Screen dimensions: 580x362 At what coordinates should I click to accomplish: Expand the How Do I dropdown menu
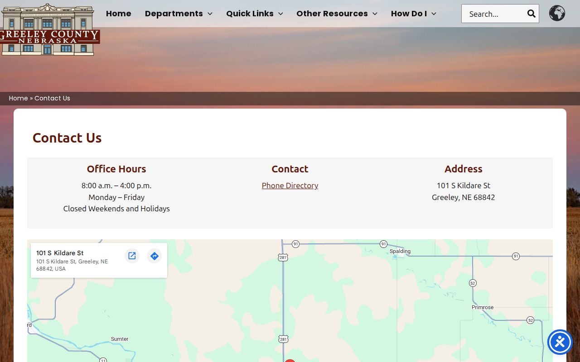414,14
